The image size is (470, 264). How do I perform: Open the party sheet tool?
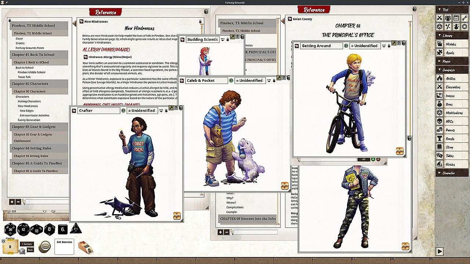pos(448,18)
